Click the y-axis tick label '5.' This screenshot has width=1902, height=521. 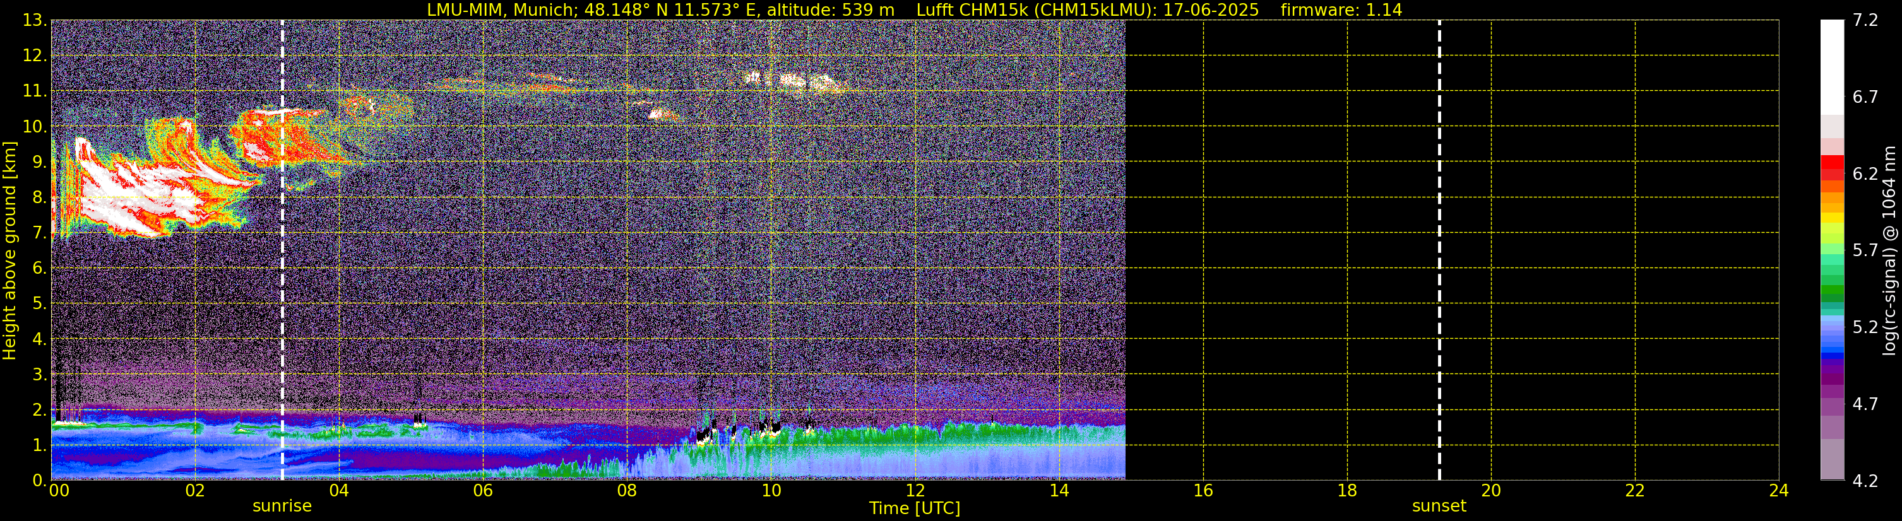coord(39,304)
